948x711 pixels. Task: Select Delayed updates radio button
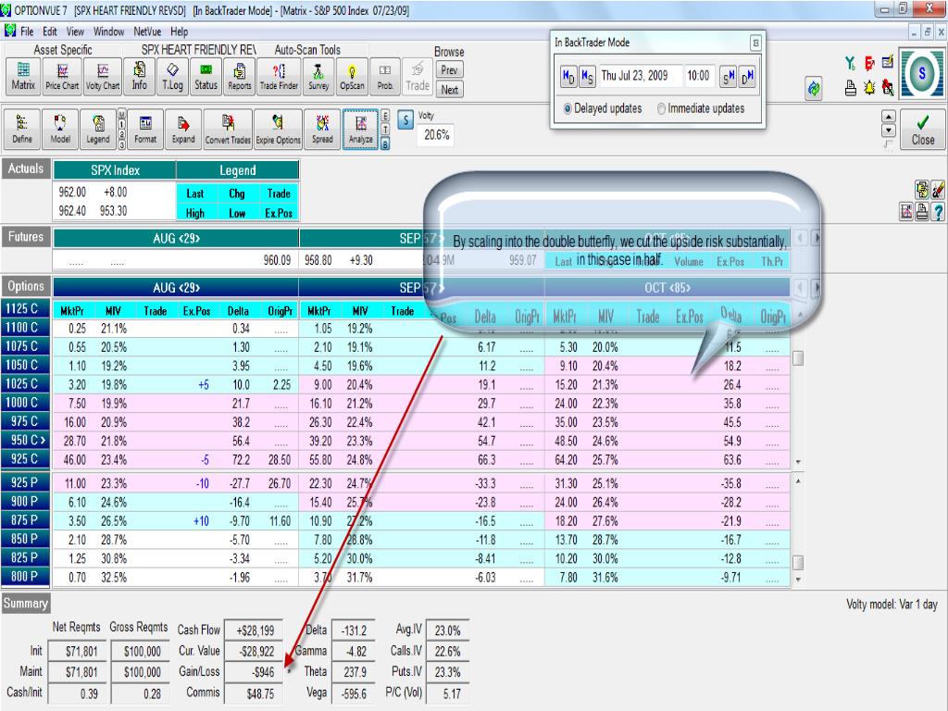(x=568, y=109)
